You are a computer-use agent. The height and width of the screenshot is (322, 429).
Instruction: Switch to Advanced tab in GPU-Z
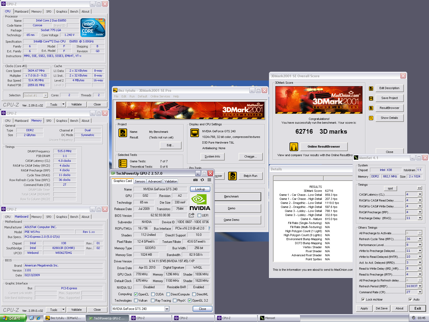coord(155,181)
